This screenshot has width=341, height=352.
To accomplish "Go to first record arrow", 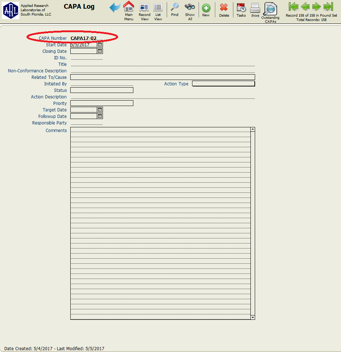I will (293, 7).
